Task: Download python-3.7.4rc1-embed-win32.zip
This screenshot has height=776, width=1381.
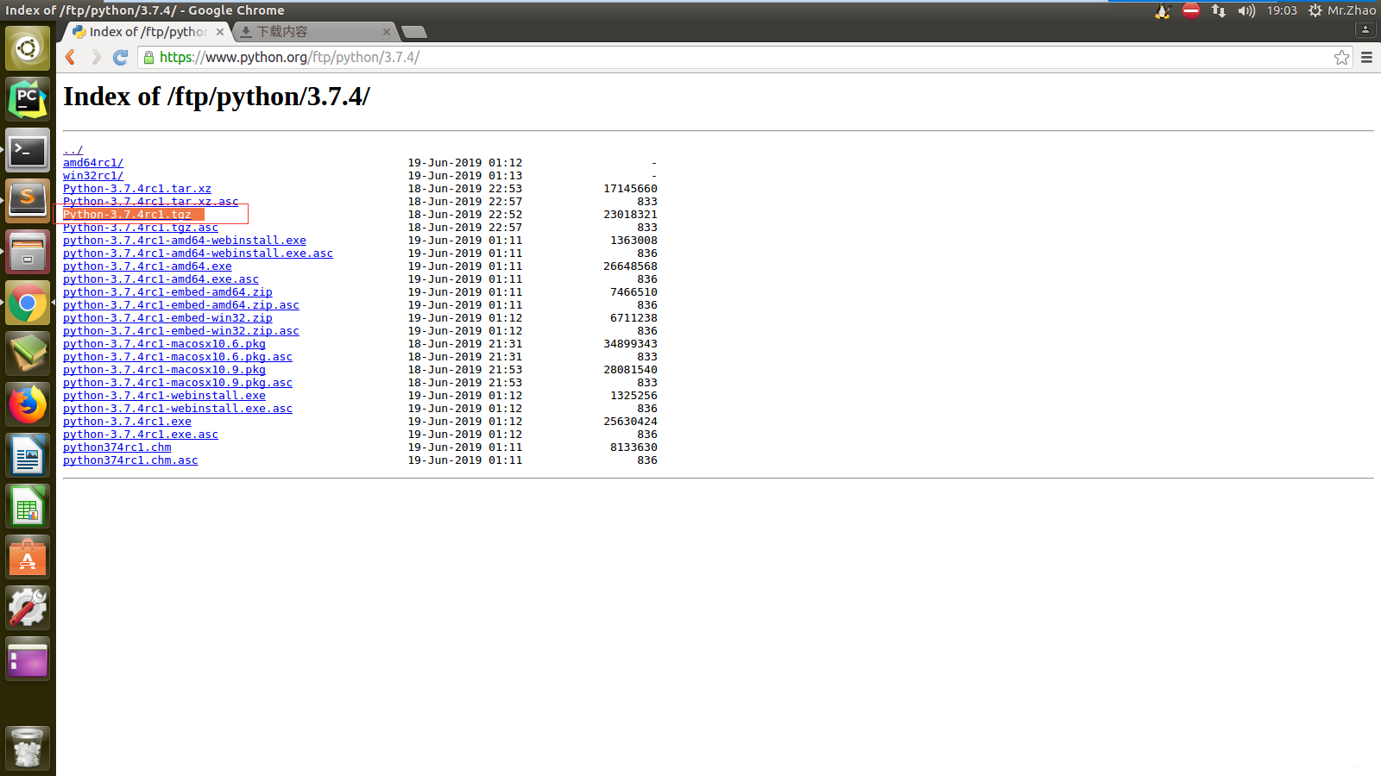Action: pos(167,318)
